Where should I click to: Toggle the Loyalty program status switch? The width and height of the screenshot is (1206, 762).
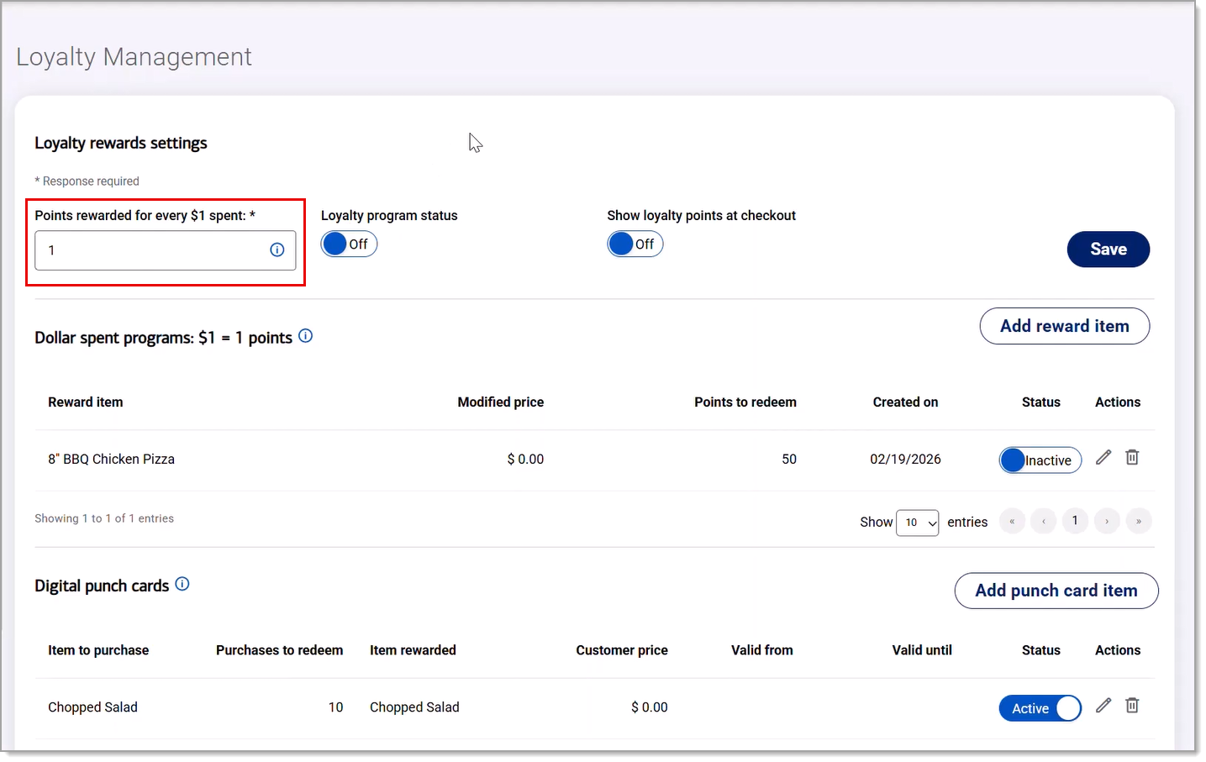click(x=349, y=244)
